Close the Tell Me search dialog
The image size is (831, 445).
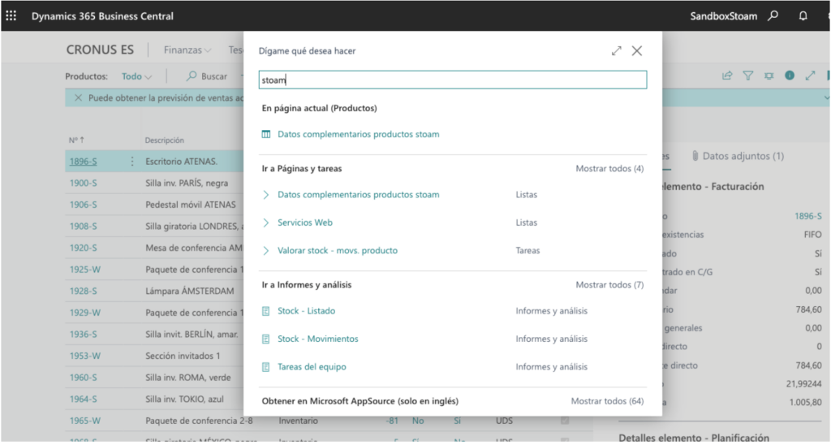(637, 51)
